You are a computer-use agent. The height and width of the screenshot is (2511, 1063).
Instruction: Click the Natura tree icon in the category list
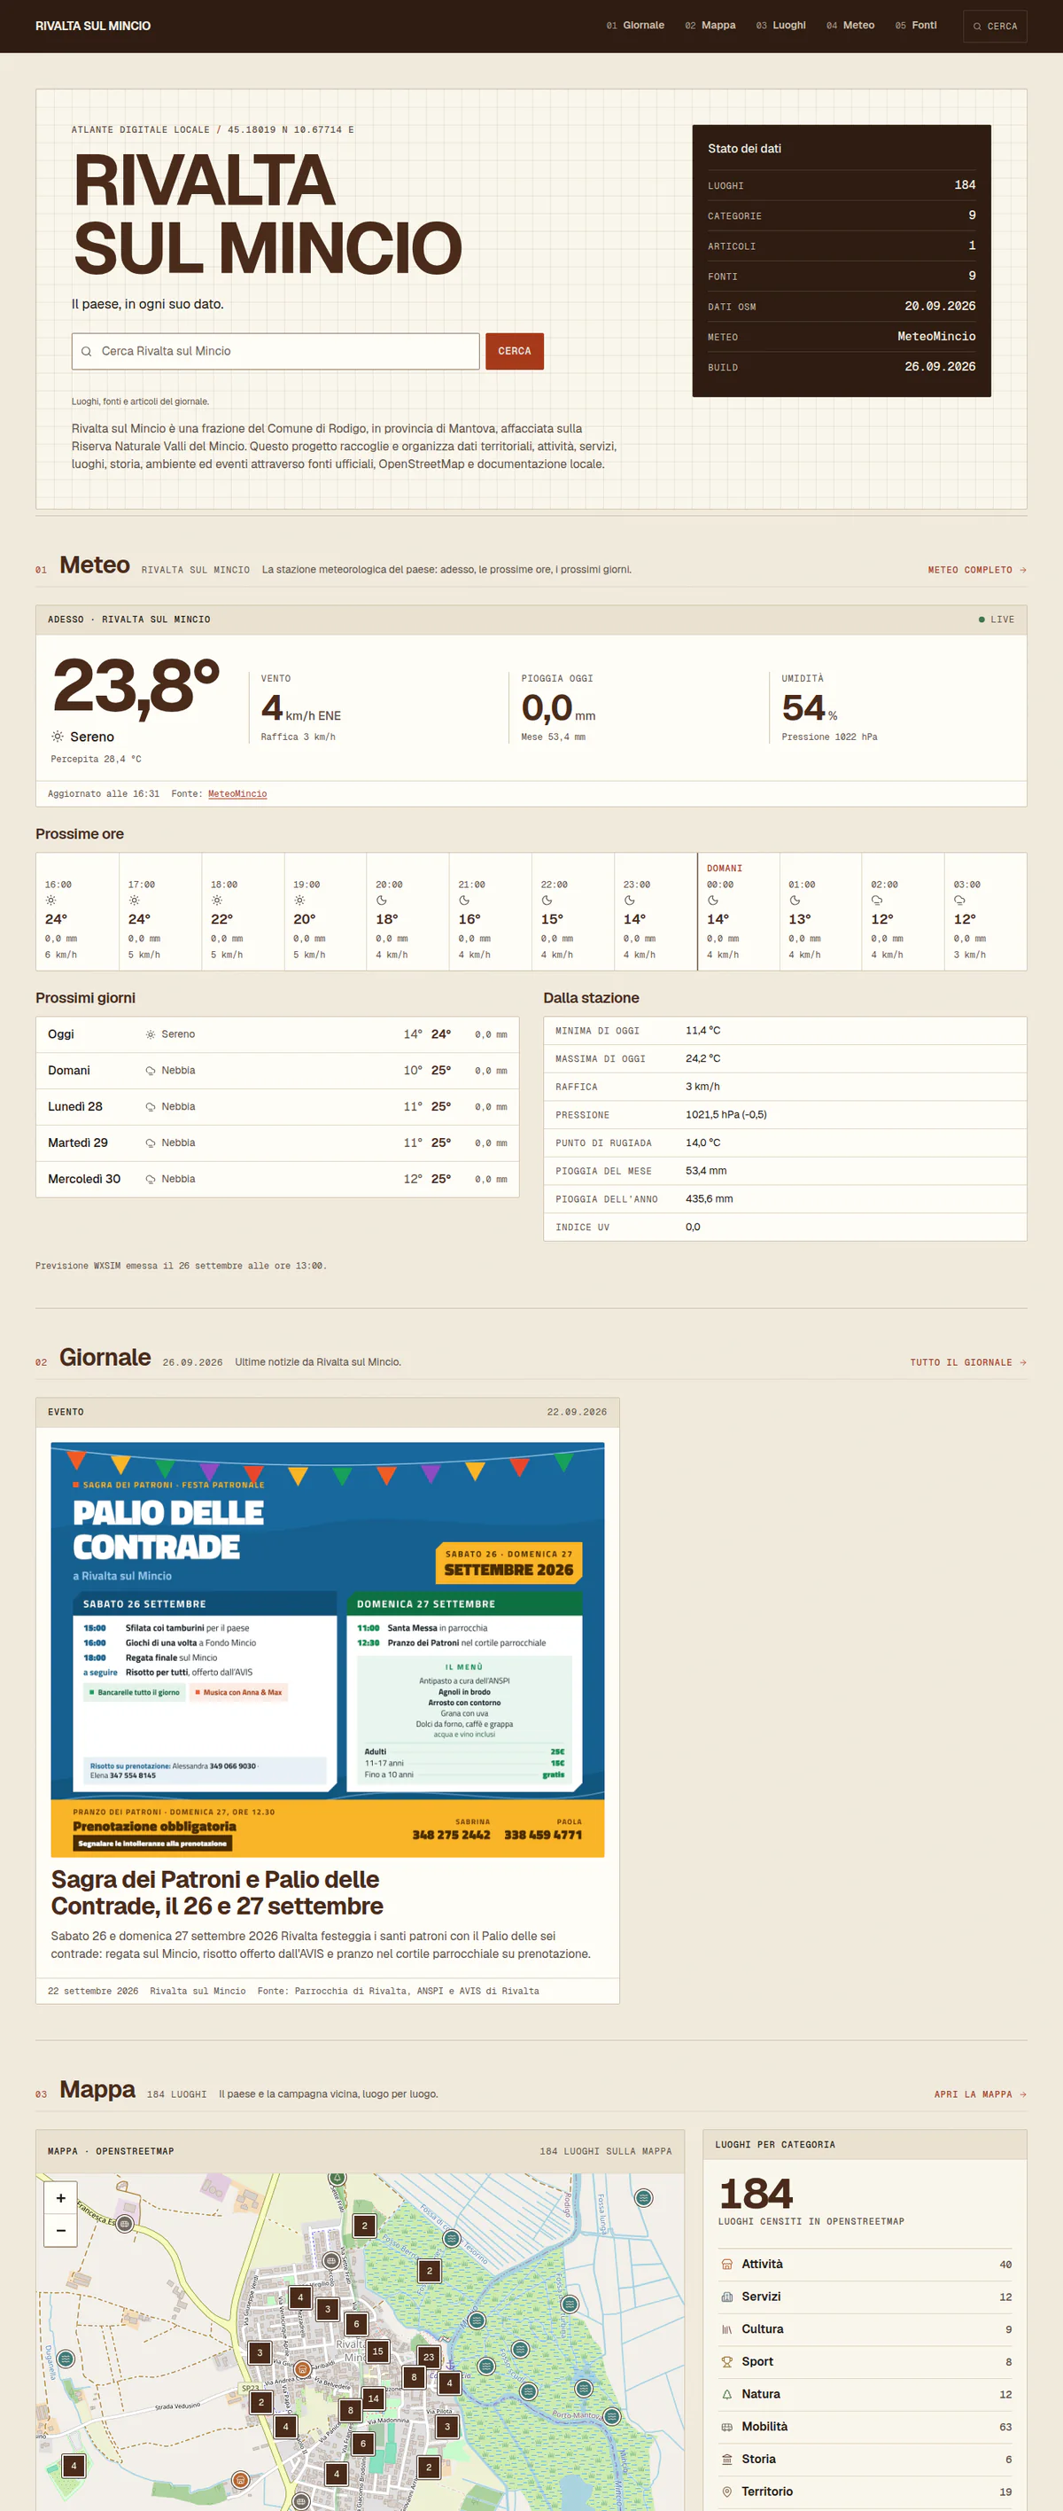tap(727, 2394)
